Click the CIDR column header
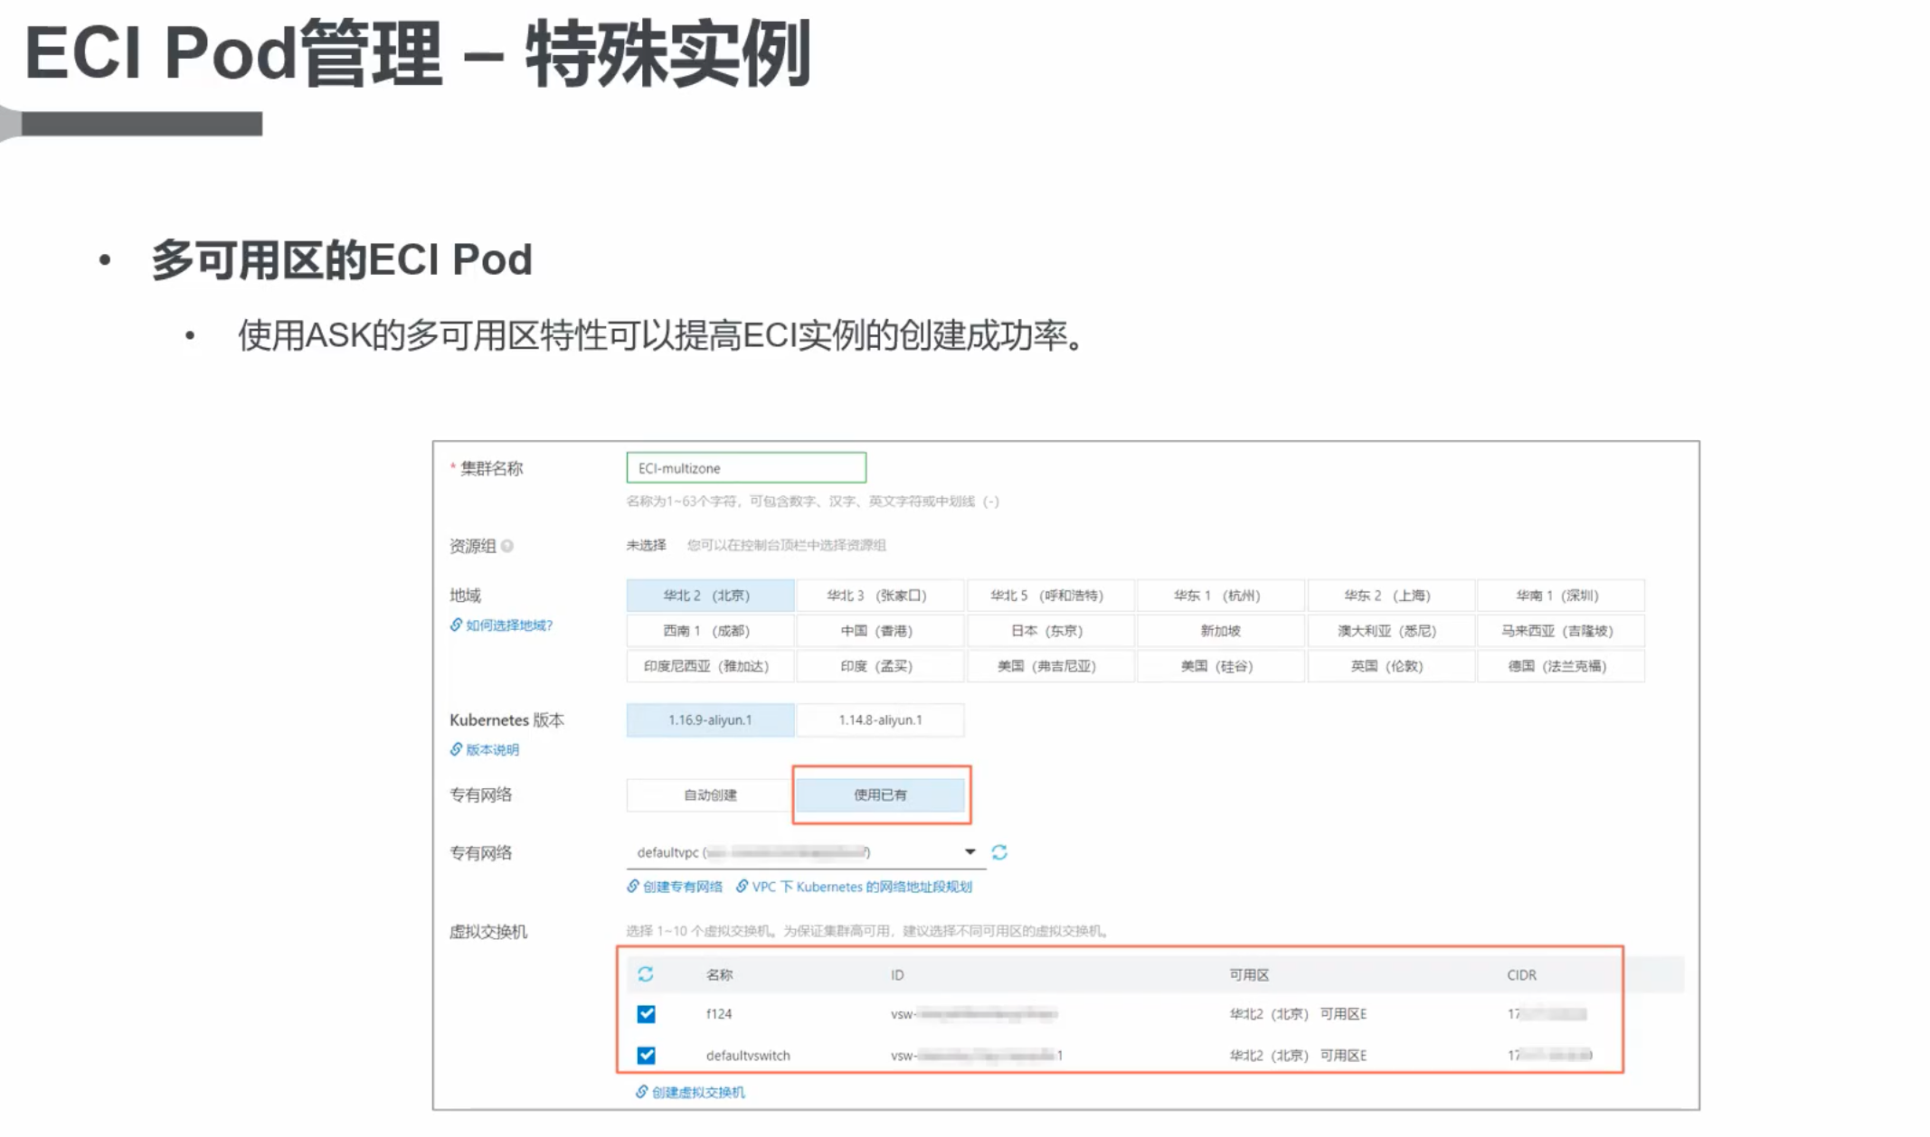Screen dimensions: 1930x1137 (x=1521, y=975)
